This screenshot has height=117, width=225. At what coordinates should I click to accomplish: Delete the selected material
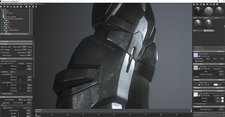coord(207,4)
